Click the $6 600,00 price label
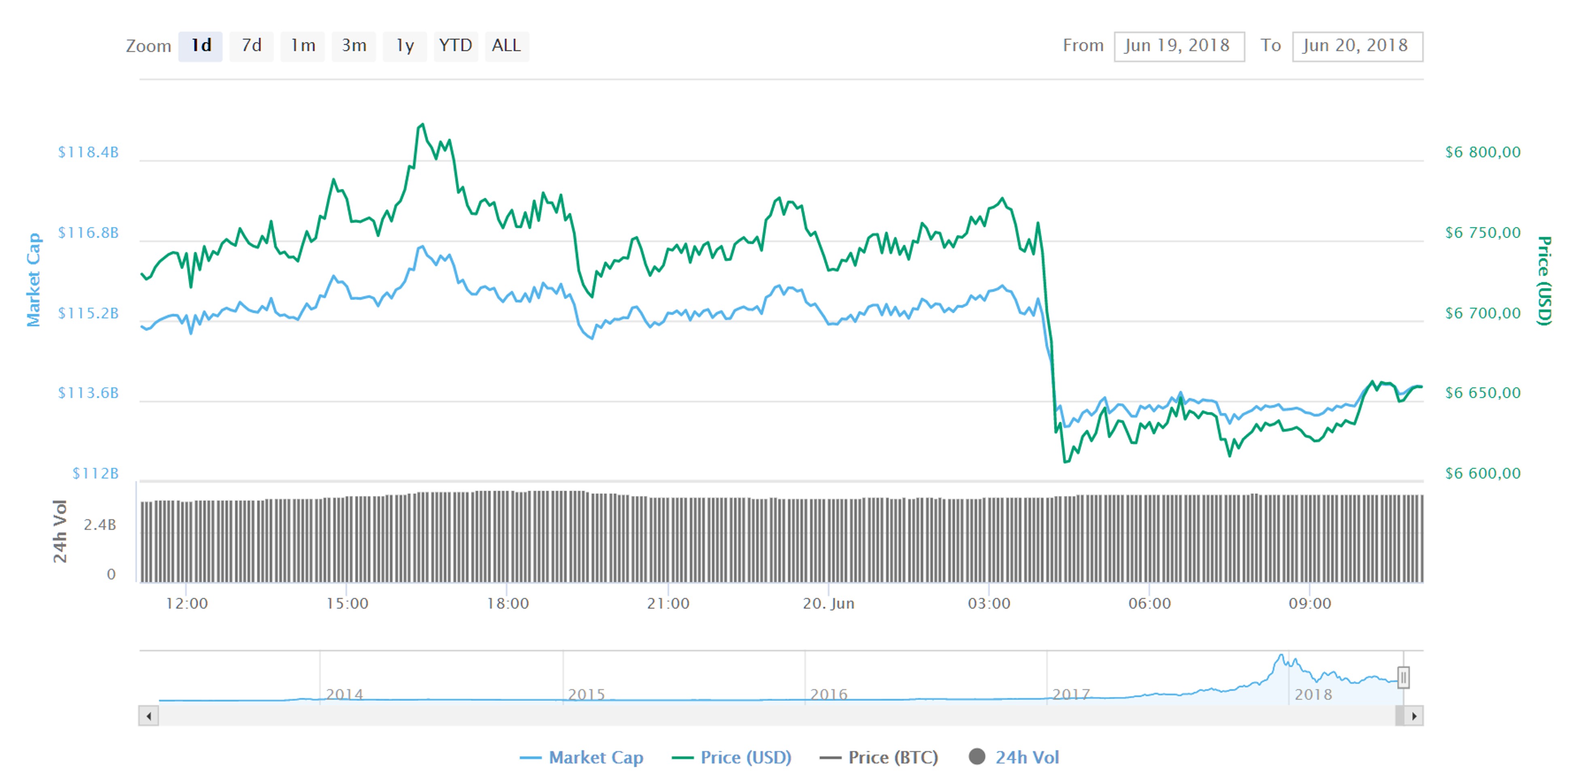 [x=1483, y=473]
